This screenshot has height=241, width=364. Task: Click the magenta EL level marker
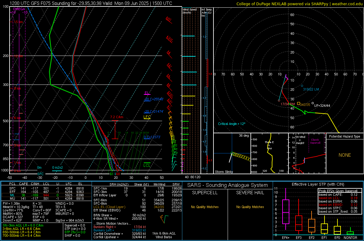pos(147,93)
